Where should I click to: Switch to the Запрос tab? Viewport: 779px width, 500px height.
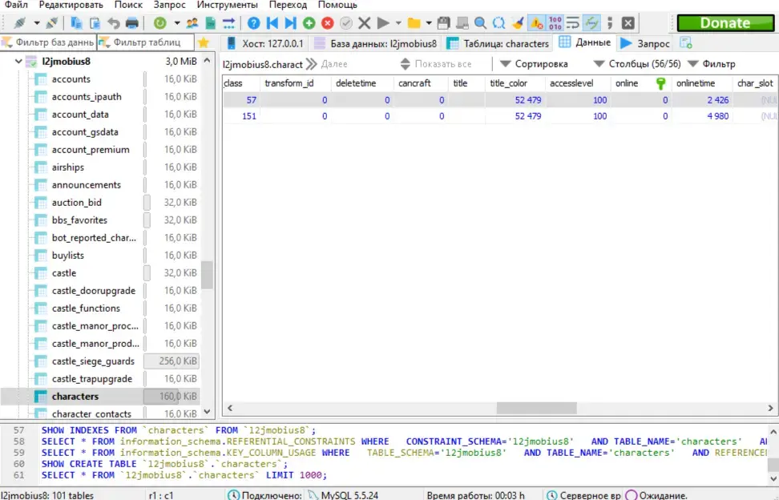645,44
